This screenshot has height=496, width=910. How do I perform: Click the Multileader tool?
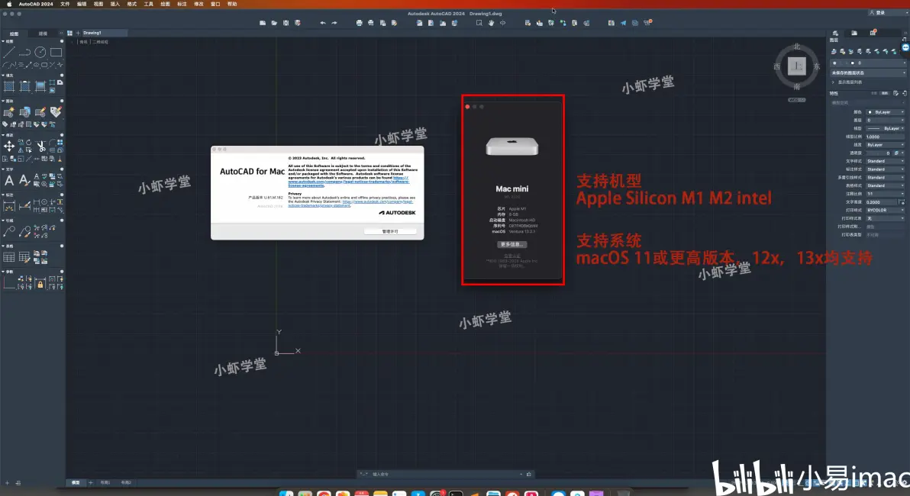(x=9, y=231)
